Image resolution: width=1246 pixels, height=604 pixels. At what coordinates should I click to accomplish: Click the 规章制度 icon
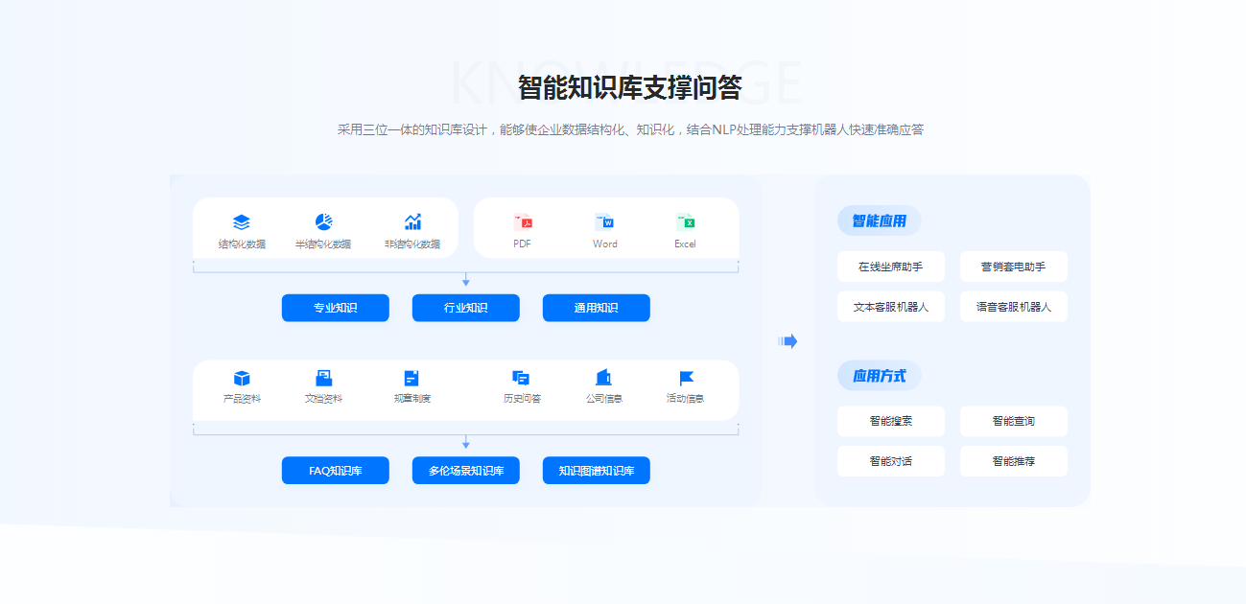411,378
